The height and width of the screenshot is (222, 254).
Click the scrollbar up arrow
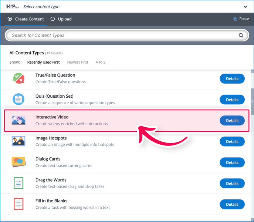click(x=252, y=71)
